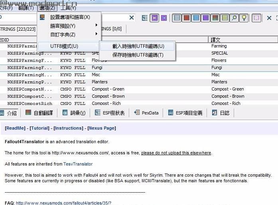Select the row with original text Planters
The height and width of the screenshot is (205, 278).
(x=139, y=82)
